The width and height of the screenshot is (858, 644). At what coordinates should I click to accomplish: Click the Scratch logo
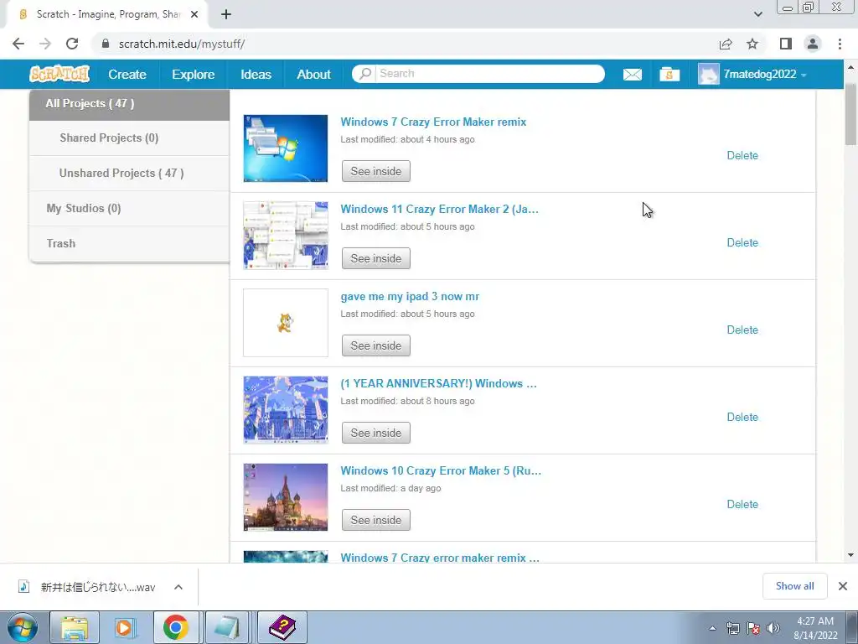click(59, 74)
